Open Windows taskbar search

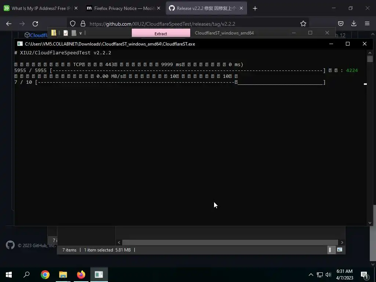pos(26,274)
